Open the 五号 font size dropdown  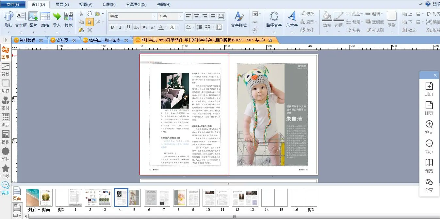pyautogui.click(x=180, y=16)
